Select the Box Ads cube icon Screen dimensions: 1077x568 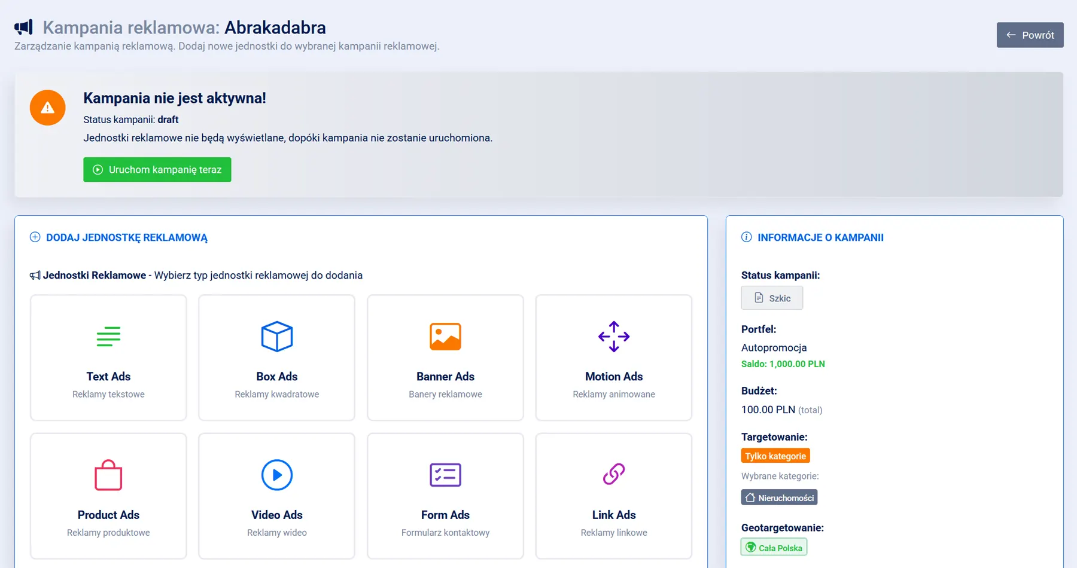point(277,337)
